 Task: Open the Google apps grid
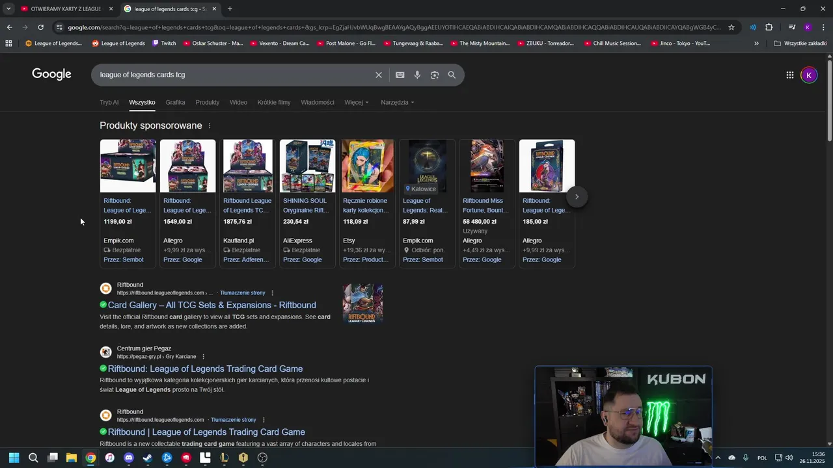click(x=790, y=75)
